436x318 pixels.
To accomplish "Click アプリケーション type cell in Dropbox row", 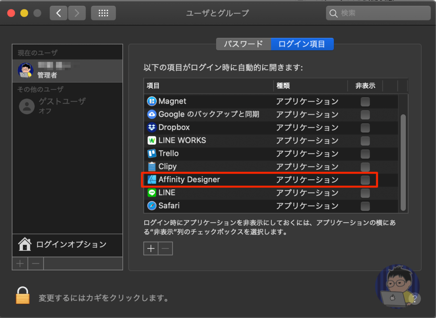I will point(307,128).
